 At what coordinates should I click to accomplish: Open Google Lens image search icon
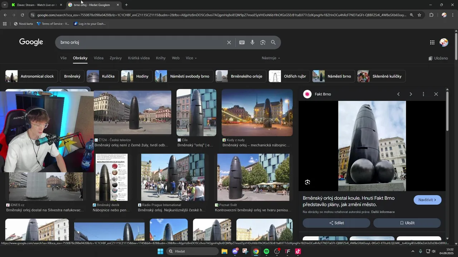point(263,42)
